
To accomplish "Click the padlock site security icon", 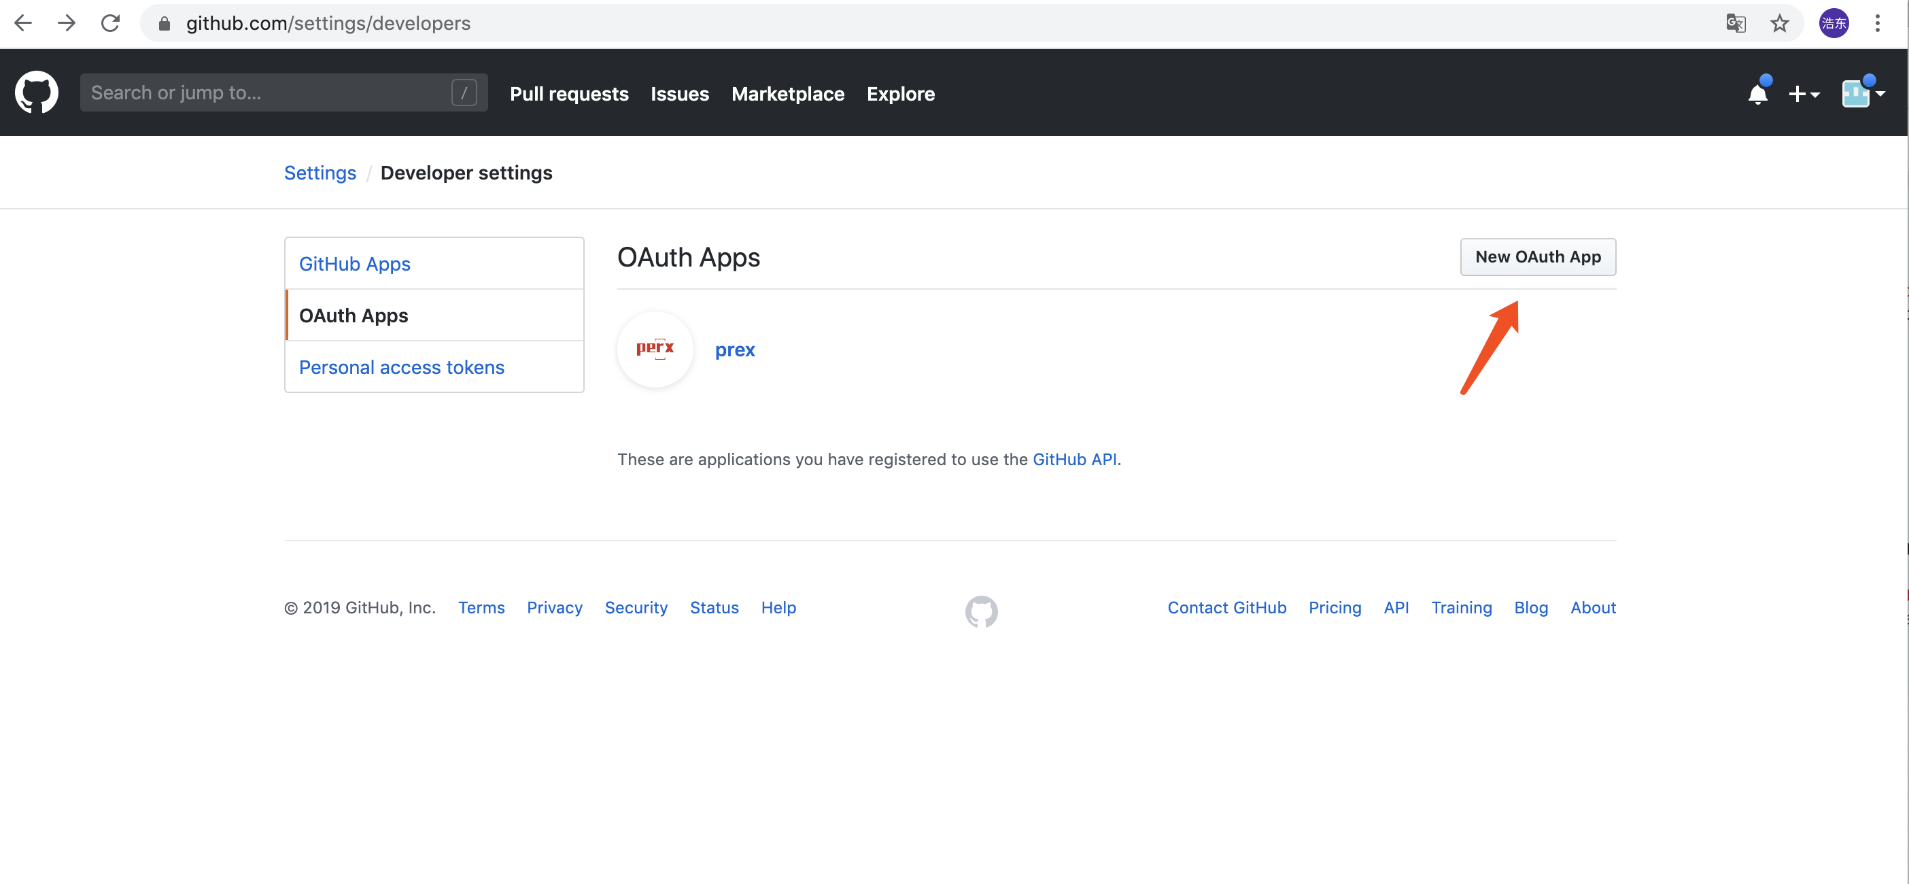I will tap(165, 24).
